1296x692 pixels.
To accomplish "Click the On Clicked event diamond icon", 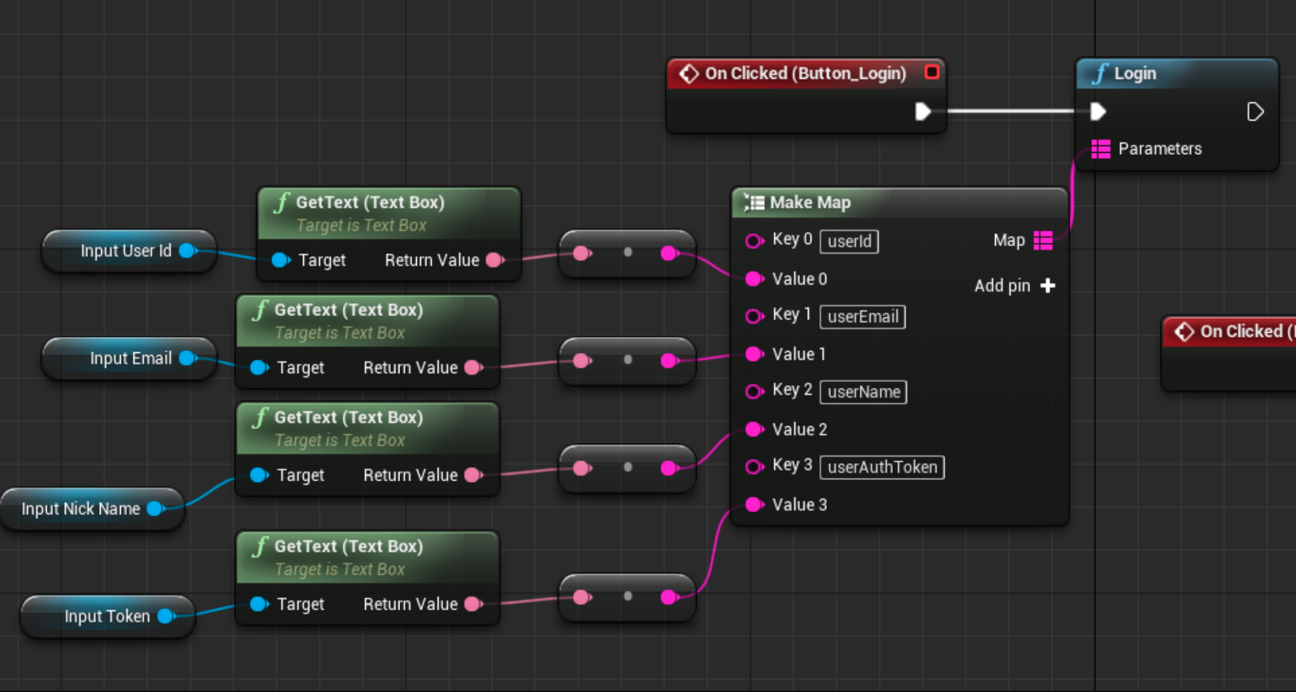I will (690, 73).
